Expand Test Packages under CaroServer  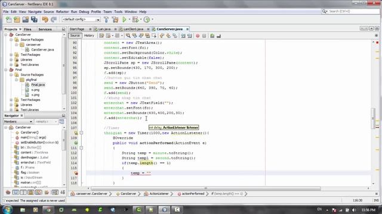click(x=11, y=55)
